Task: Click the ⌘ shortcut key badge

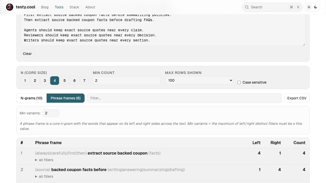Action: (x=291, y=7)
